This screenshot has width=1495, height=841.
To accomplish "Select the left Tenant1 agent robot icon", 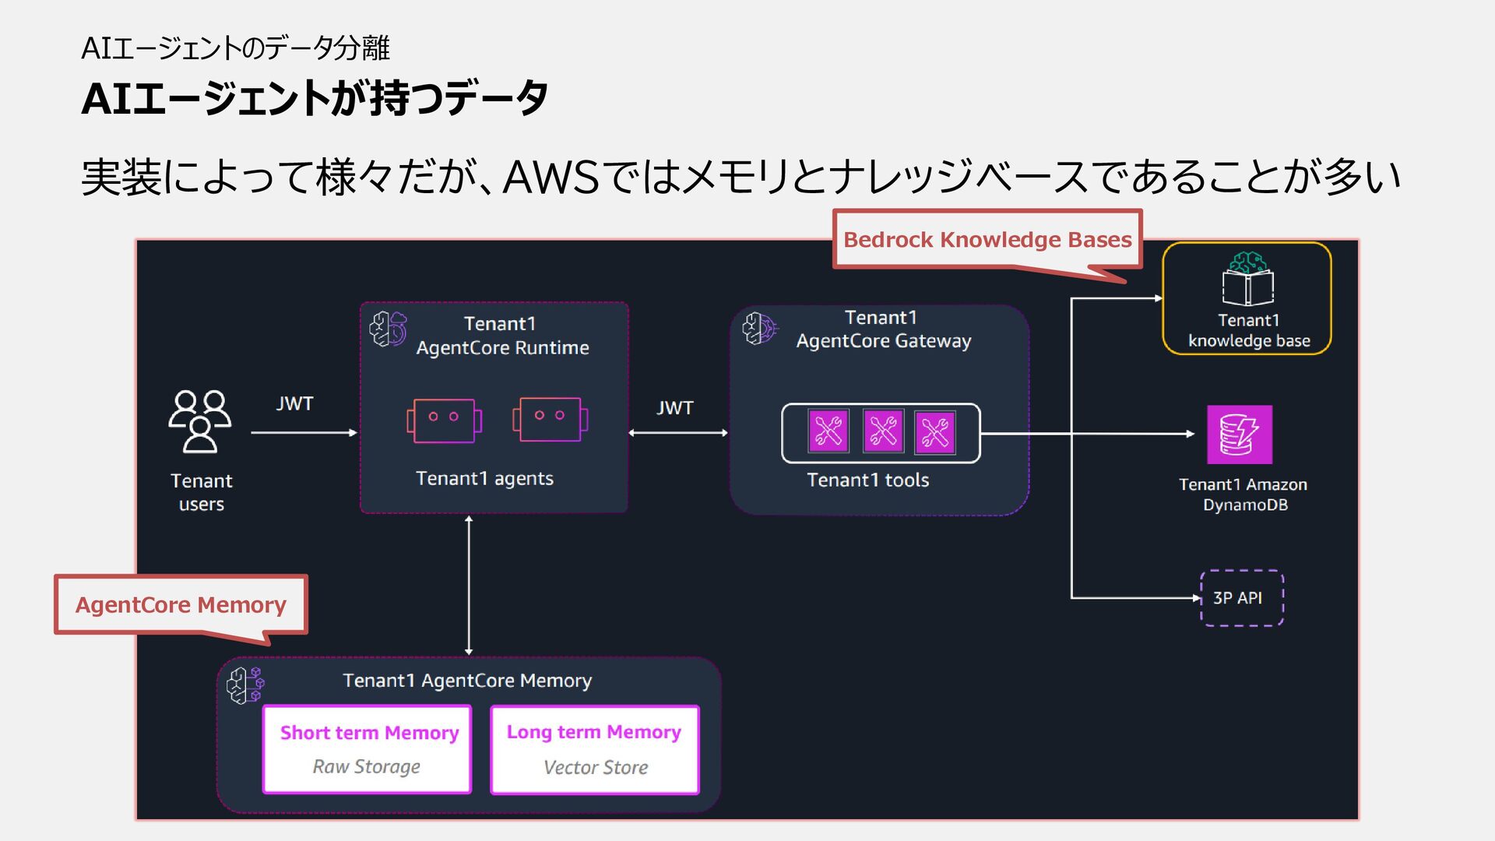I will pos(444,420).
